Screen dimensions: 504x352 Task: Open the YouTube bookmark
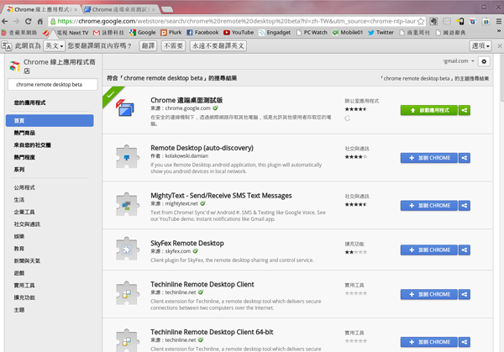[239, 33]
